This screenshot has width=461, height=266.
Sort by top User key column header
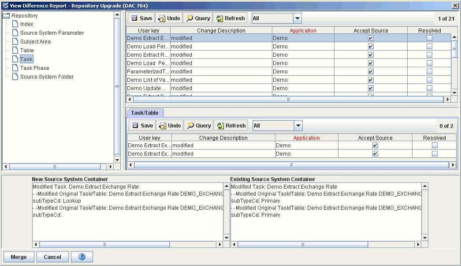point(149,30)
